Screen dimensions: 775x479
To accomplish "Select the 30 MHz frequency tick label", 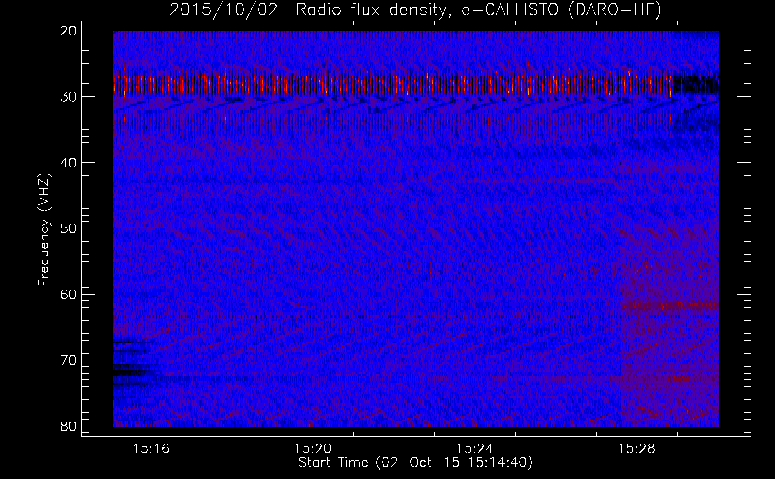I will (69, 97).
